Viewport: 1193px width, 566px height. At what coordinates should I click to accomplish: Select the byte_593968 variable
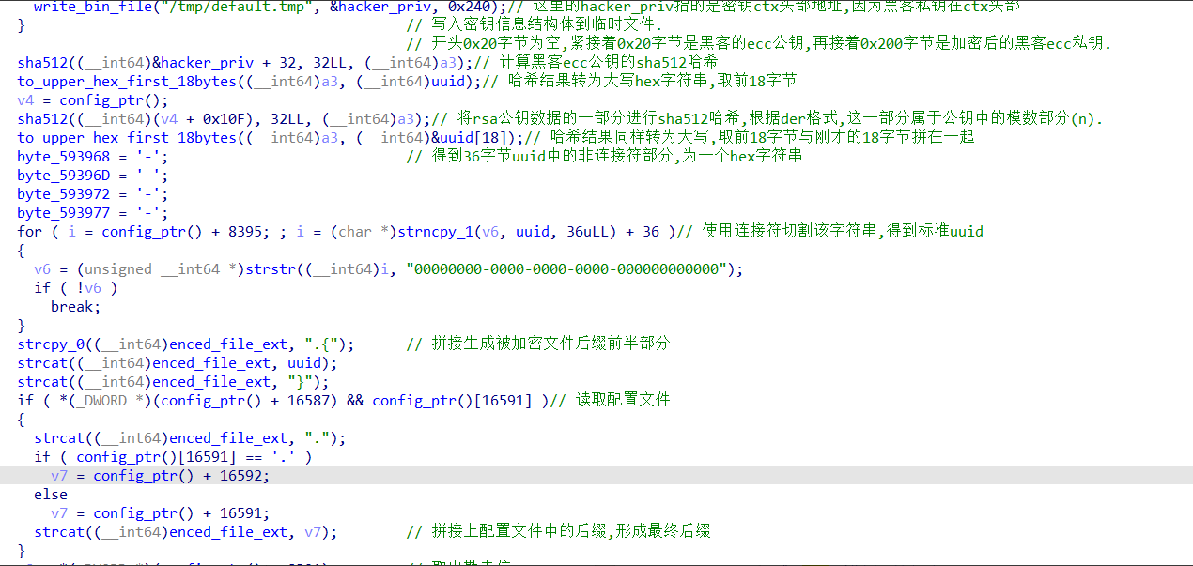pyautogui.click(x=63, y=157)
